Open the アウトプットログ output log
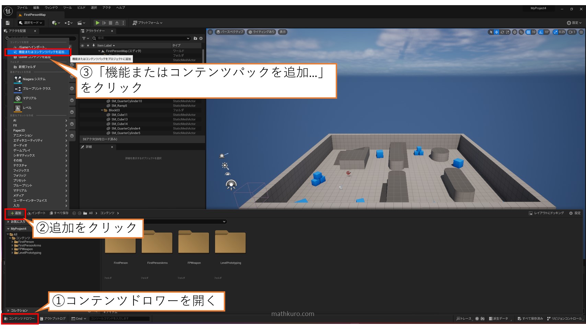 point(53,318)
